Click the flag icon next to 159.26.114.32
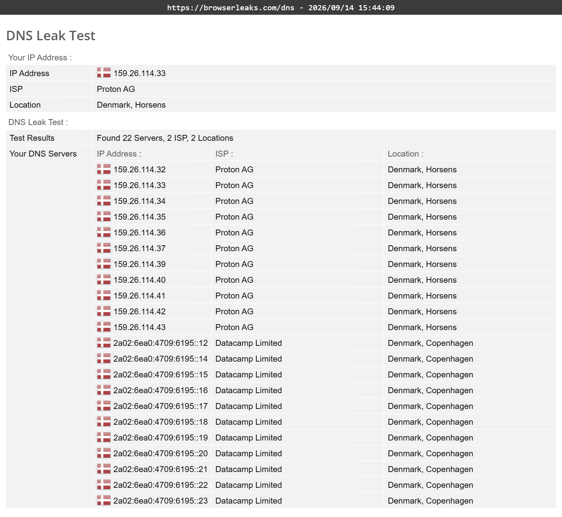The height and width of the screenshot is (517, 562). pos(104,169)
